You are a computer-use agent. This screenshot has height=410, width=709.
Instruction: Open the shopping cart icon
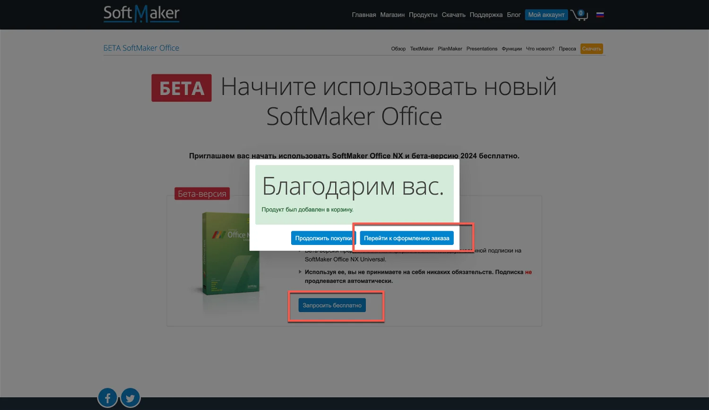[579, 15]
